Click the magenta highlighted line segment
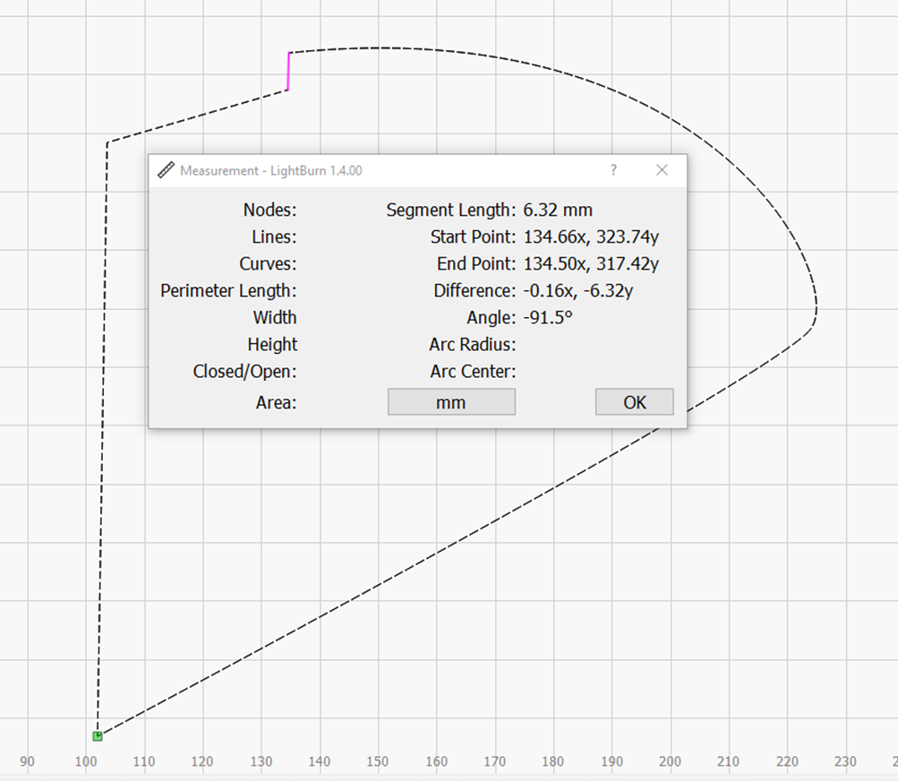 (288, 72)
